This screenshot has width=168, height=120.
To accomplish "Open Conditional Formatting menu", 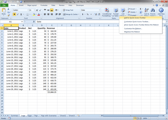I will (x=107, y=12).
